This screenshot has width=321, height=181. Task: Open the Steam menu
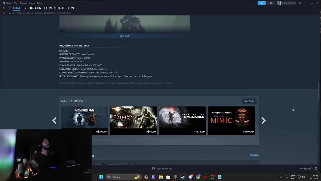(x=9, y=3)
